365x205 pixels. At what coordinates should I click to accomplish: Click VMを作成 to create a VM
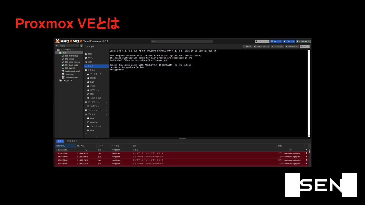click(276, 41)
